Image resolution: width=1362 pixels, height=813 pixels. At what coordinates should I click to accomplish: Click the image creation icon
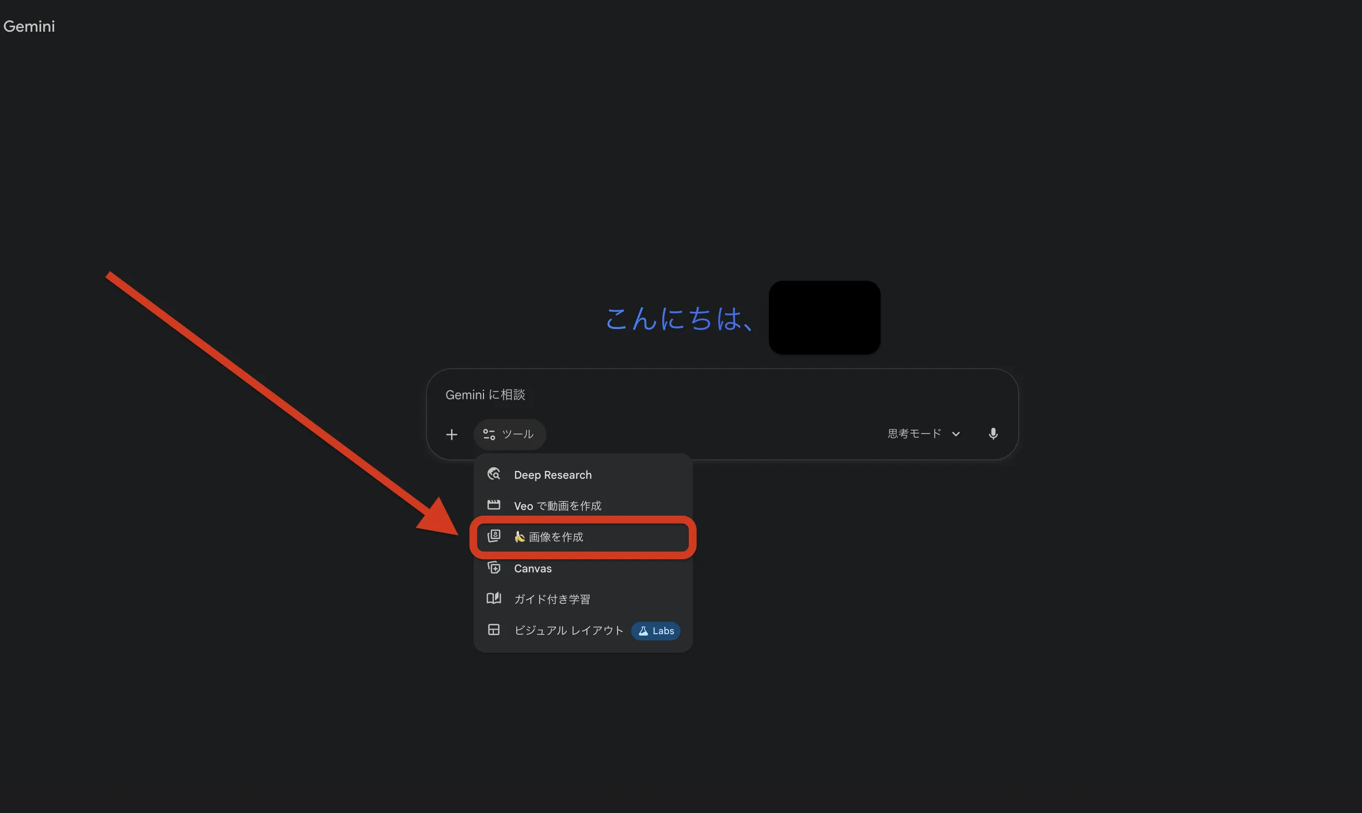tap(494, 536)
